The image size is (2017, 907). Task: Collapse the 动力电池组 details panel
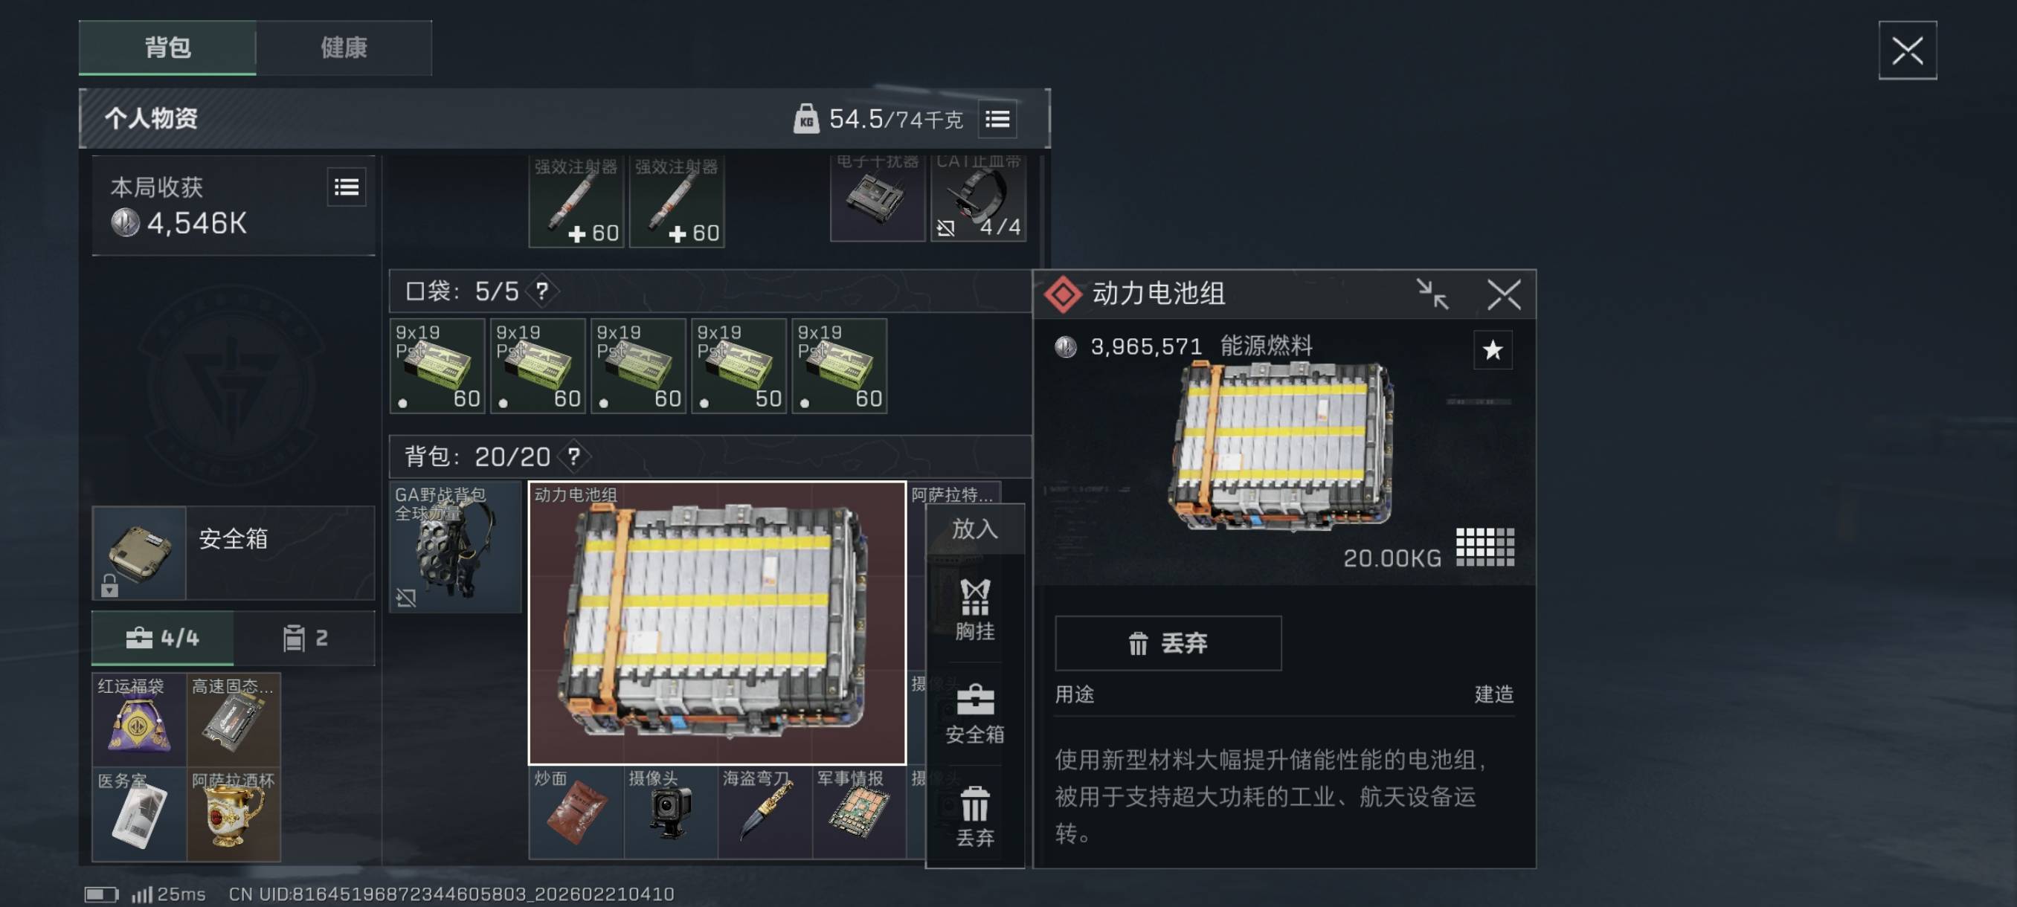tap(1432, 294)
